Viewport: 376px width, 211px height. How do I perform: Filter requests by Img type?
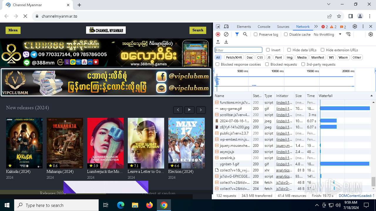tap(290, 57)
